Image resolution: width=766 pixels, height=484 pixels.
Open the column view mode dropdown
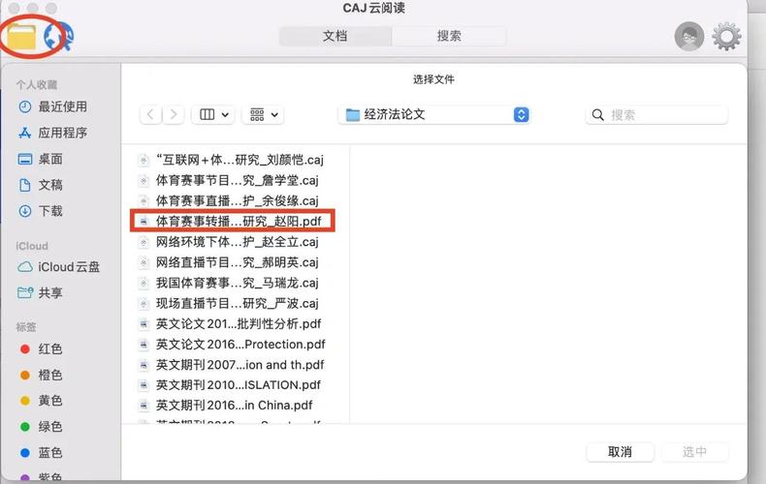tap(213, 114)
